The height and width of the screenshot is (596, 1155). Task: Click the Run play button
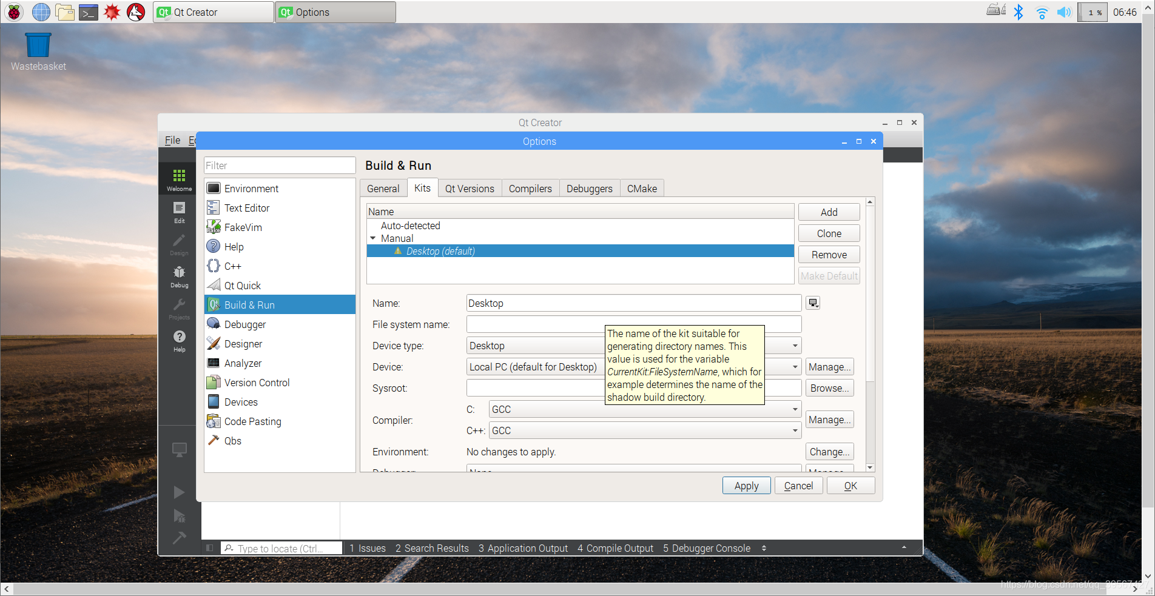point(179,492)
